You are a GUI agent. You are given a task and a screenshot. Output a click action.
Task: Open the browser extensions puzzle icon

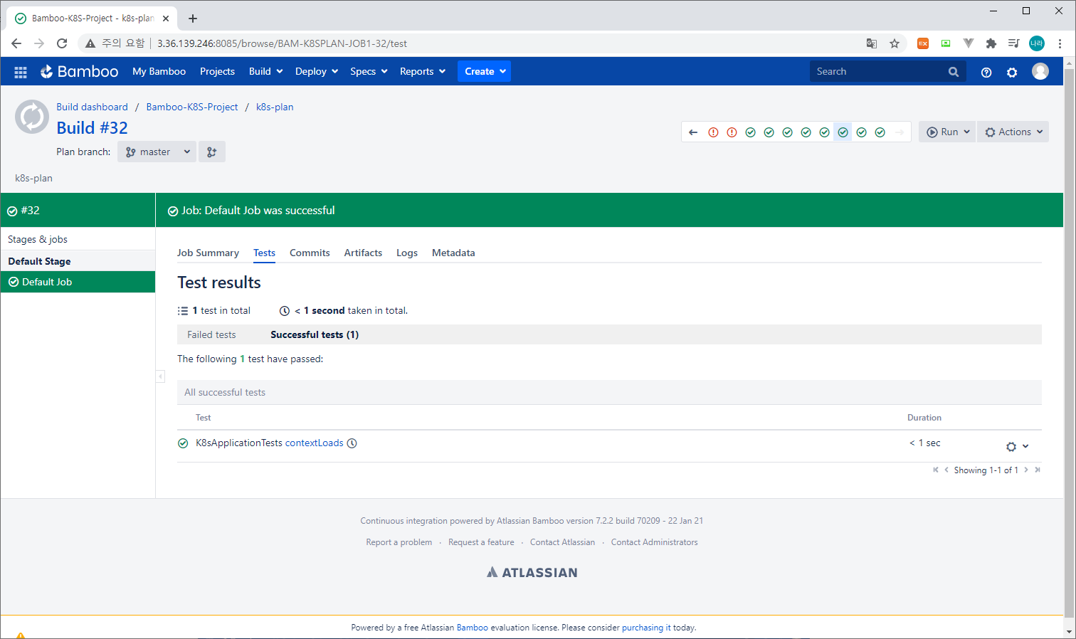(x=991, y=43)
